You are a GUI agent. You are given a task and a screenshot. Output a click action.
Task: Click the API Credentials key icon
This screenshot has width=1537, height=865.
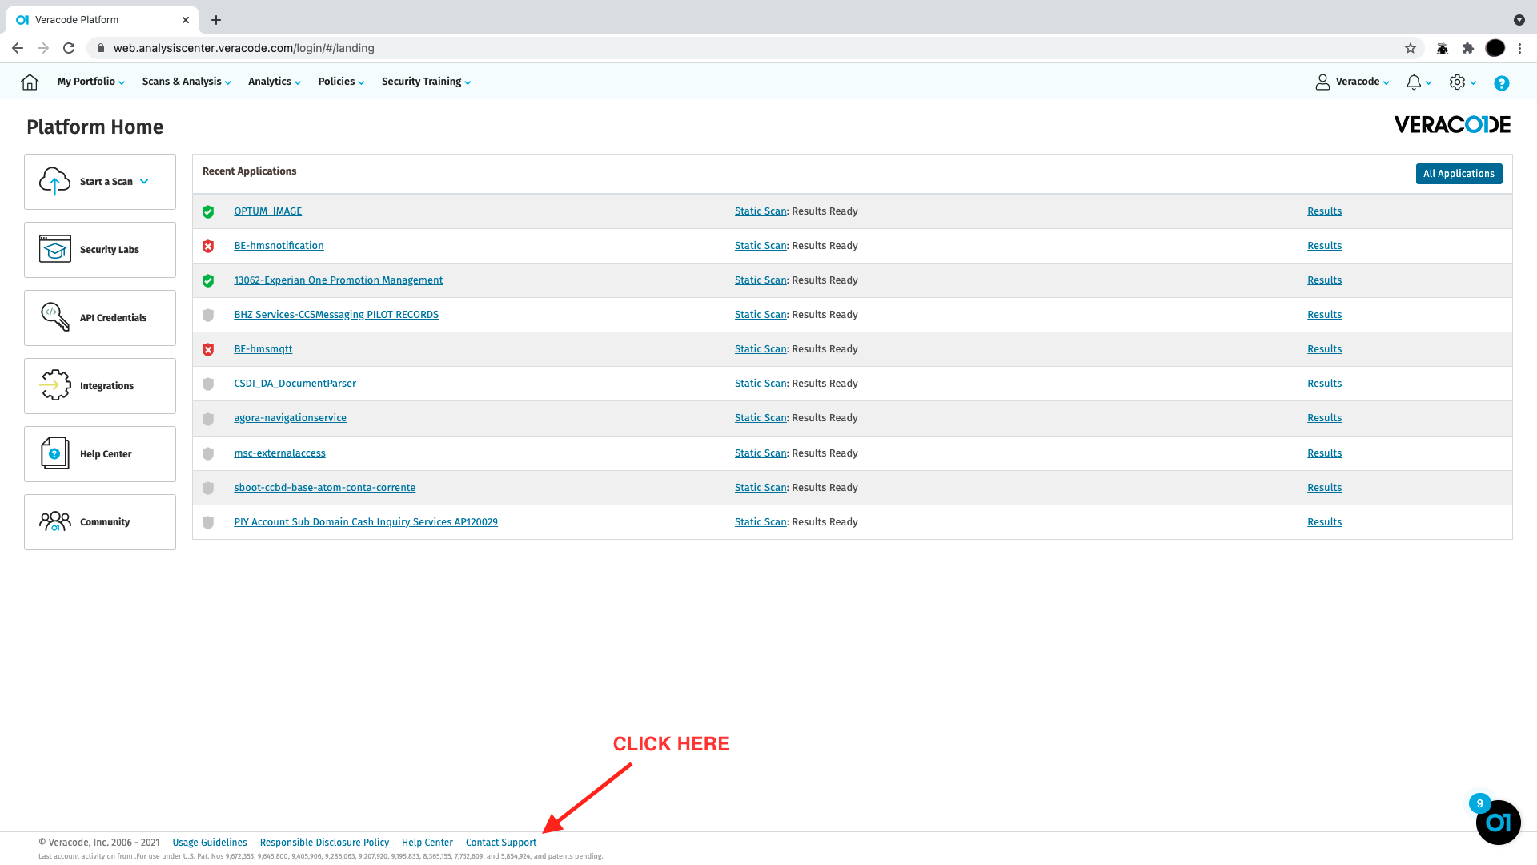point(54,317)
